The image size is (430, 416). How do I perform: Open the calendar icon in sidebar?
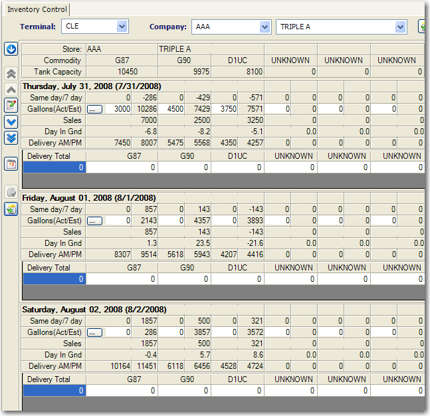pyautogui.click(x=11, y=163)
